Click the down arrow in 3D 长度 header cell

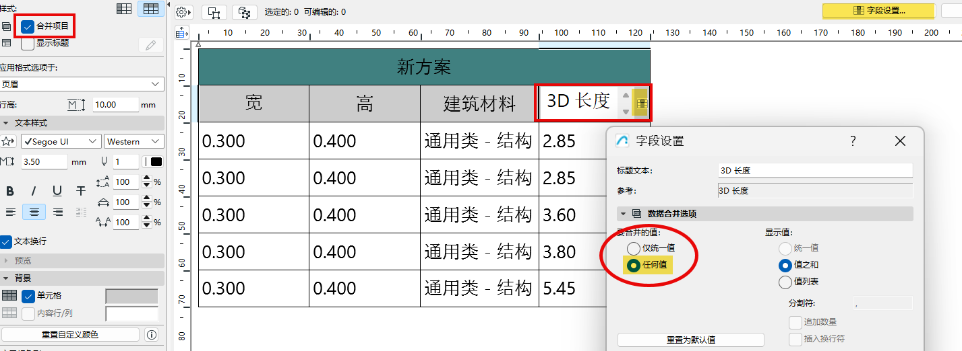[x=626, y=112]
